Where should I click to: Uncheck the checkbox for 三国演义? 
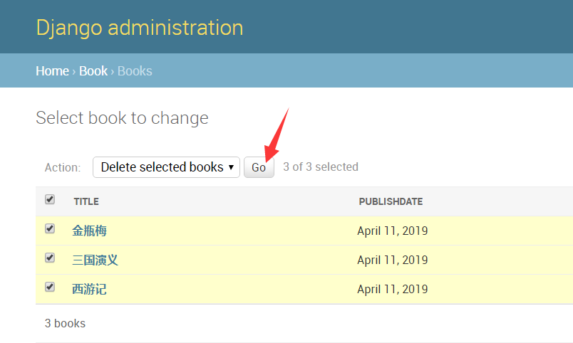(50, 258)
